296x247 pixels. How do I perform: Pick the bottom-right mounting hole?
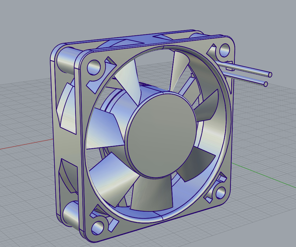coord(220,193)
